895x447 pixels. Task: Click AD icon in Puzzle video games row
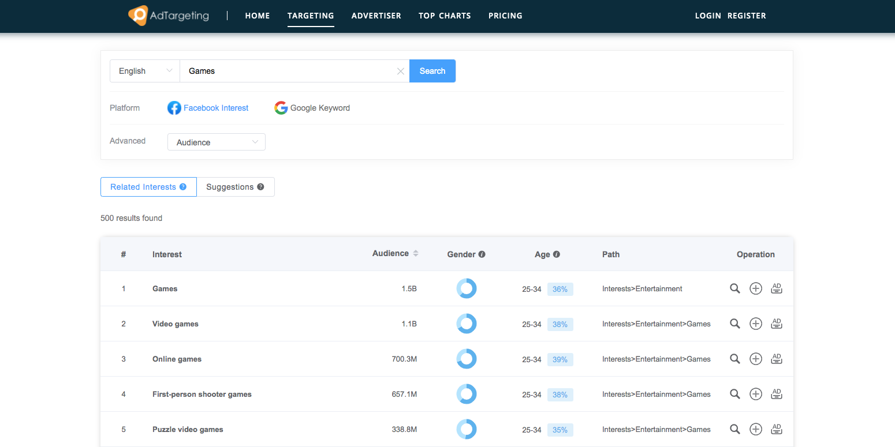tap(777, 429)
